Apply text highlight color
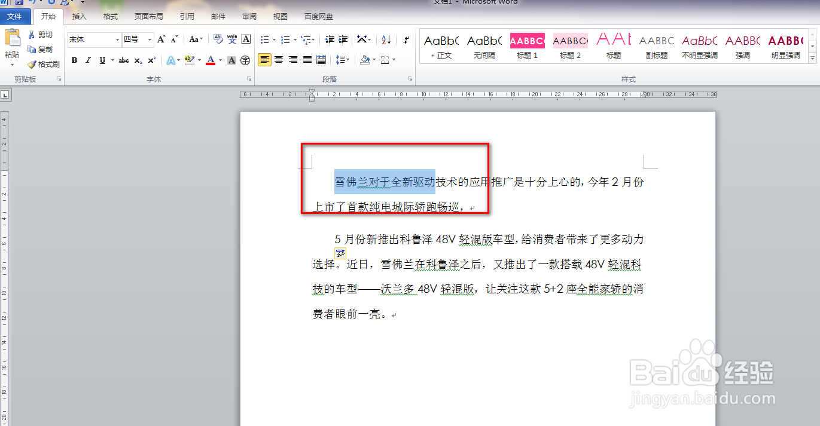The image size is (820, 426). 189,60
